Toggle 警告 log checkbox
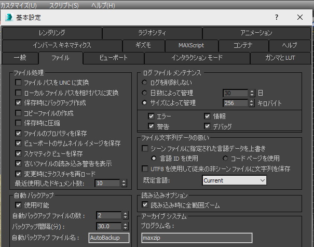The width and height of the screenshot is (314, 247). [x=151, y=126]
